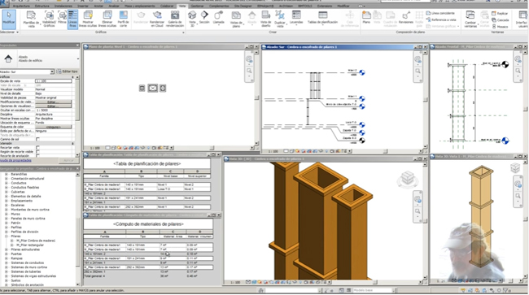Screen dimensions: 529x295
Task: Toggle Región de recorte visible checkbox
Action: [37, 151]
